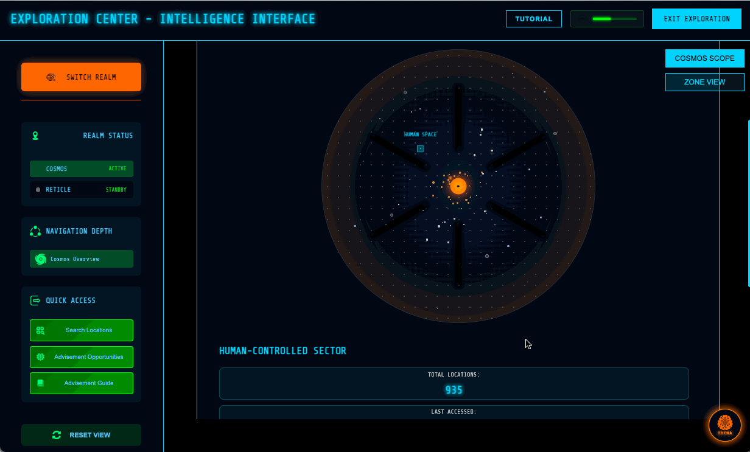Image resolution: width=750 pixels, height=452 pixels.
Task: Click the globe icon on Switch Realm
Action: [x=51, y=77]
